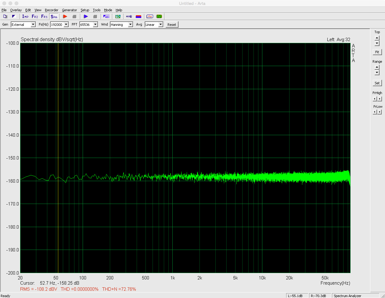Click the green oscilloscope display icon
This screenshot has width=385, height=298.
coord(159,16)
